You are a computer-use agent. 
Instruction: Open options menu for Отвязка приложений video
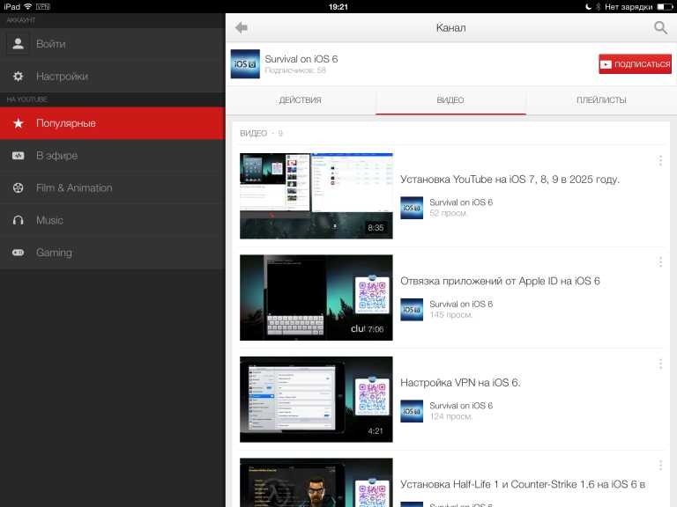(x=660, y=261)
